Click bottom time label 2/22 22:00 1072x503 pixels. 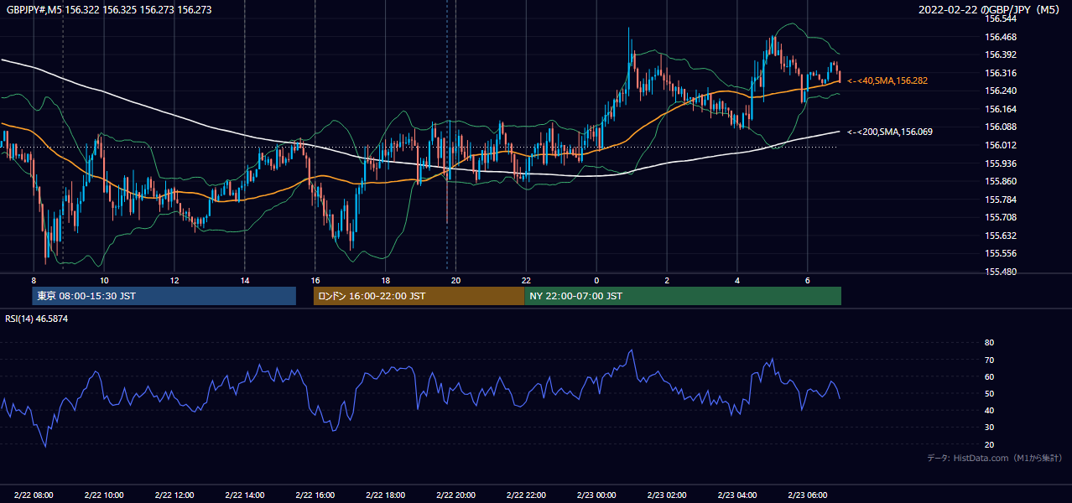[x=526, y=495]
